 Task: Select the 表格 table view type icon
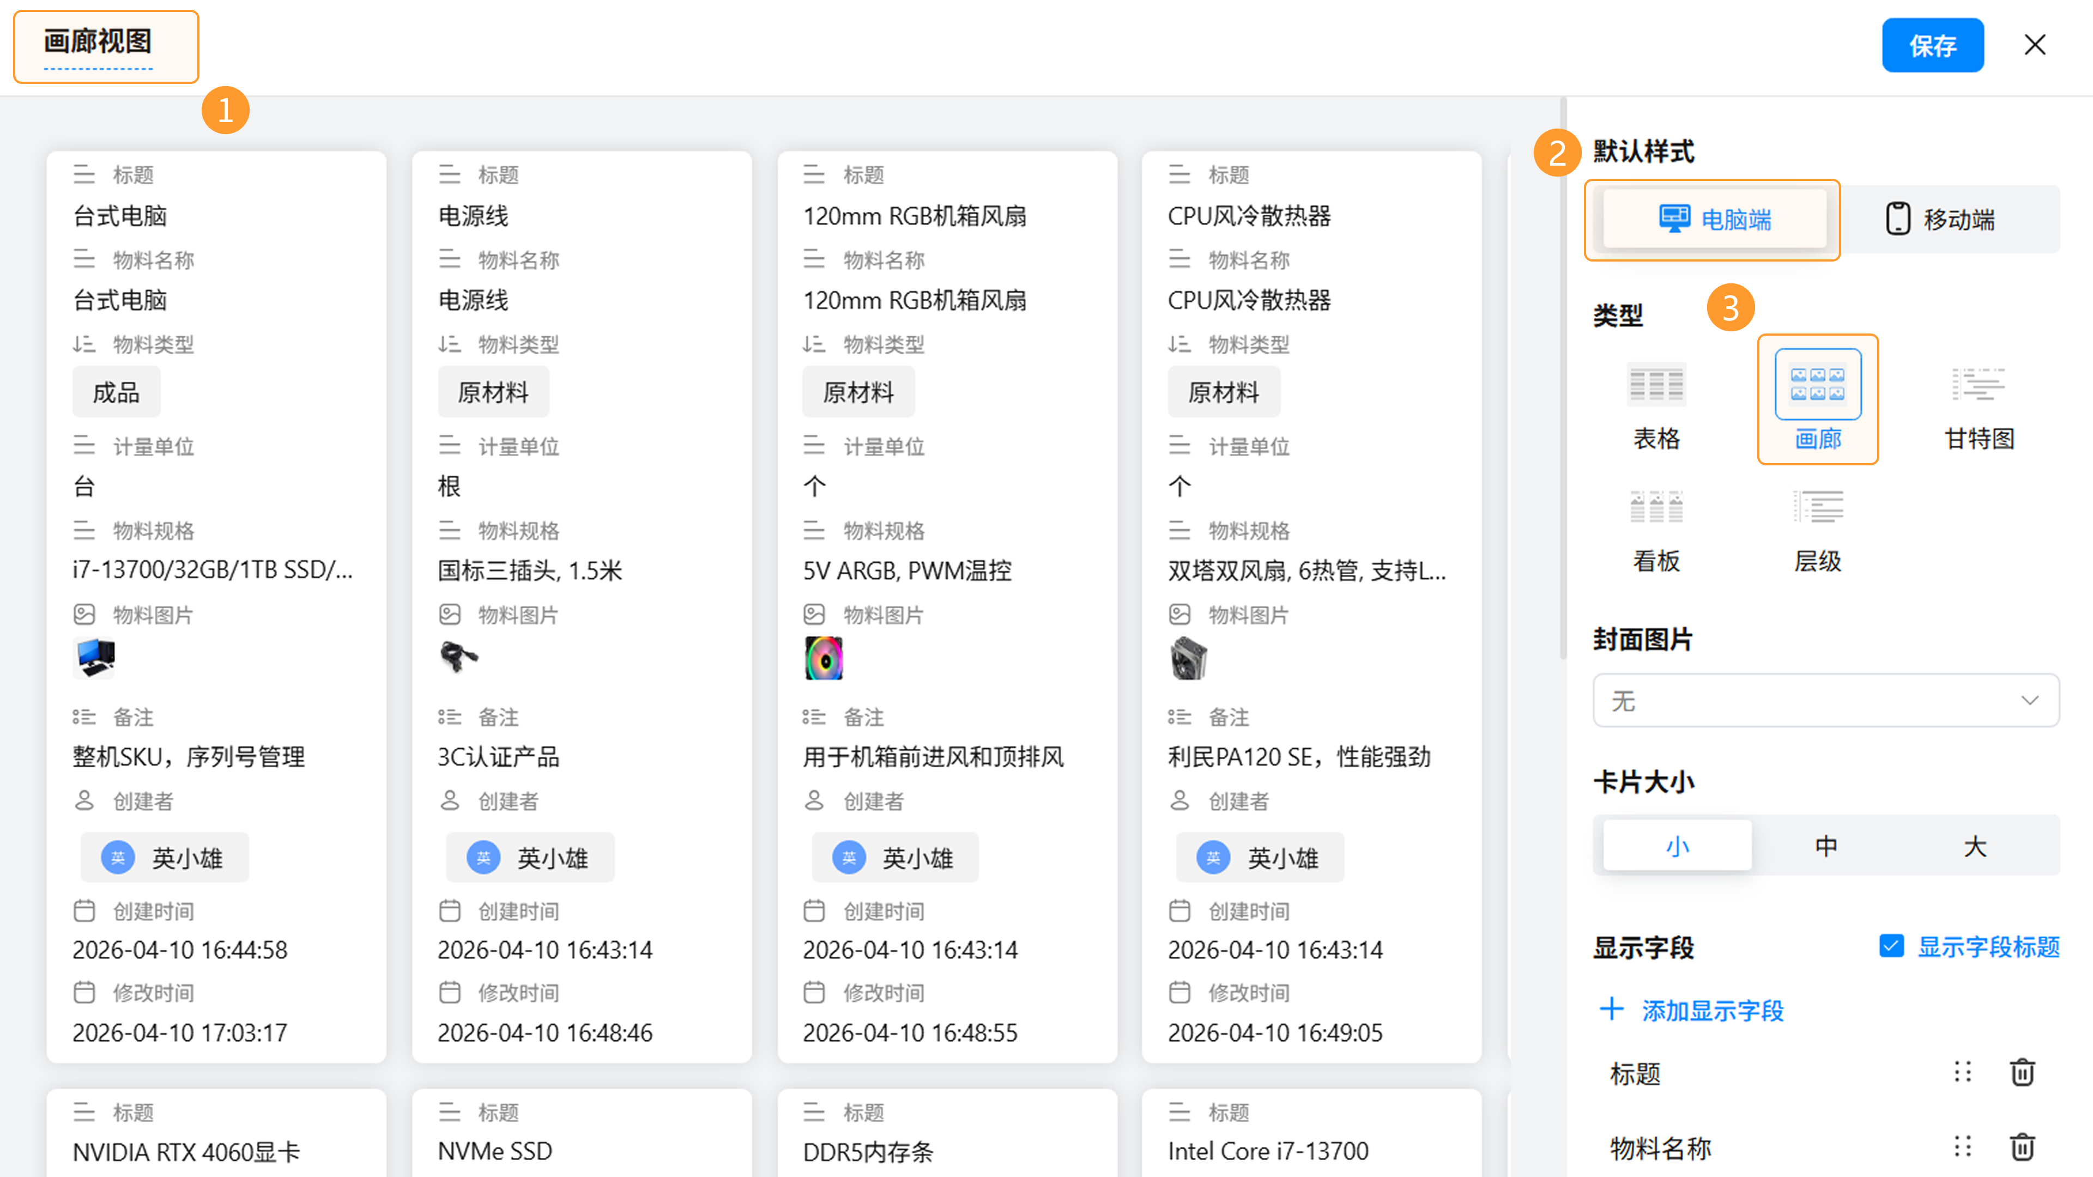pos(1656,385)
